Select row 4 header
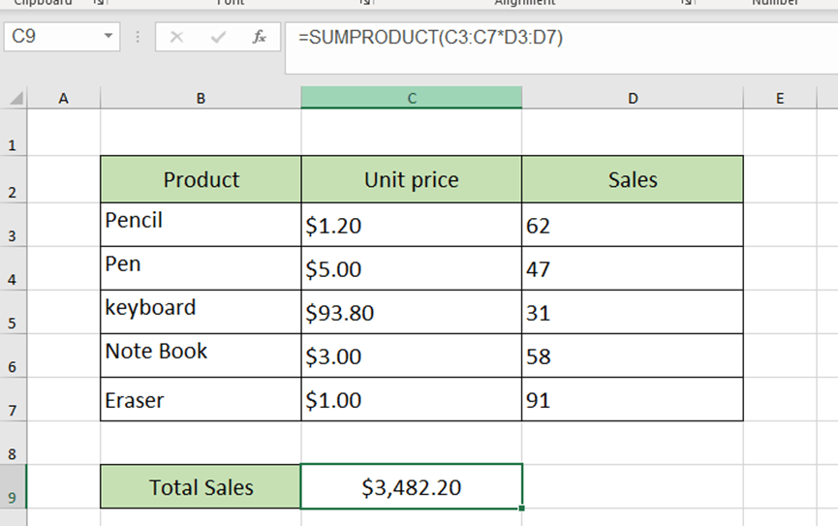 click(13, 268)
